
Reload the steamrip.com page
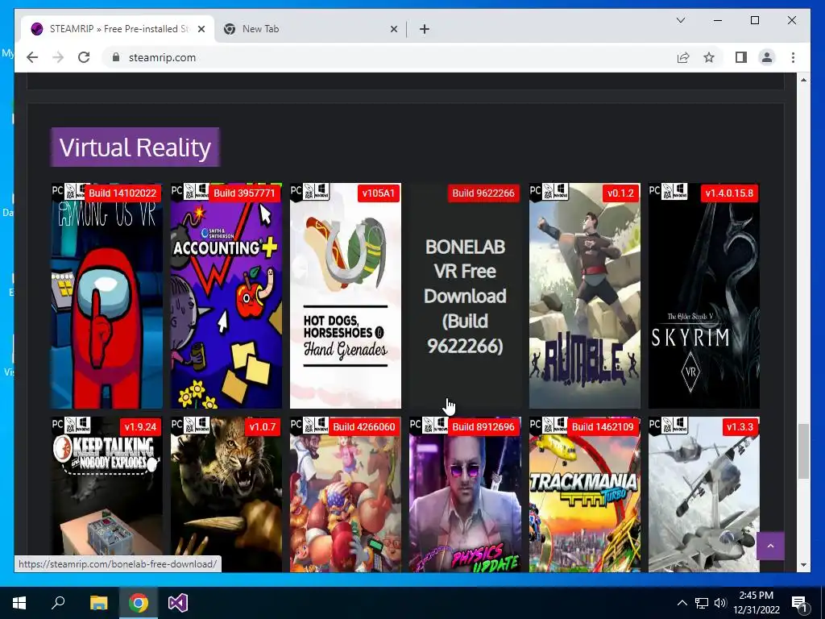(x=84, y=57)
